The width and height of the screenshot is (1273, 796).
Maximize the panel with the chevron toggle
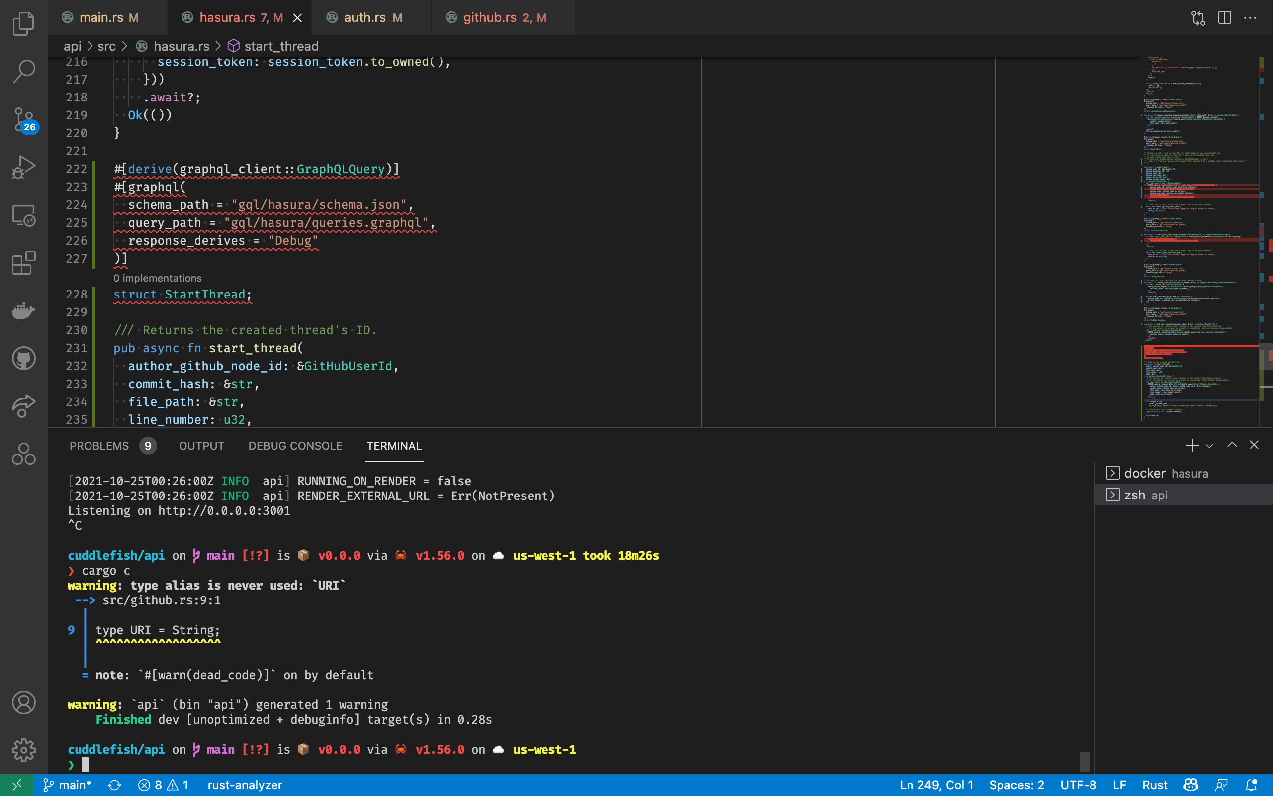point(1231,445)
